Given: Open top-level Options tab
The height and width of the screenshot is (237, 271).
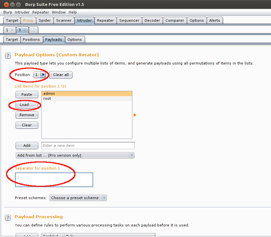Looking at the screenshot, I should tap(197, 20).
